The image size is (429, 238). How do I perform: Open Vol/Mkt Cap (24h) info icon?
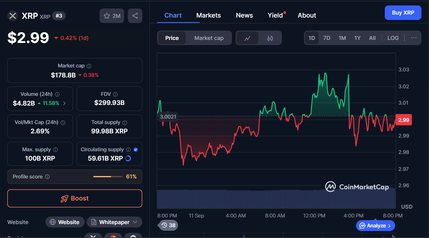[63, 122]
